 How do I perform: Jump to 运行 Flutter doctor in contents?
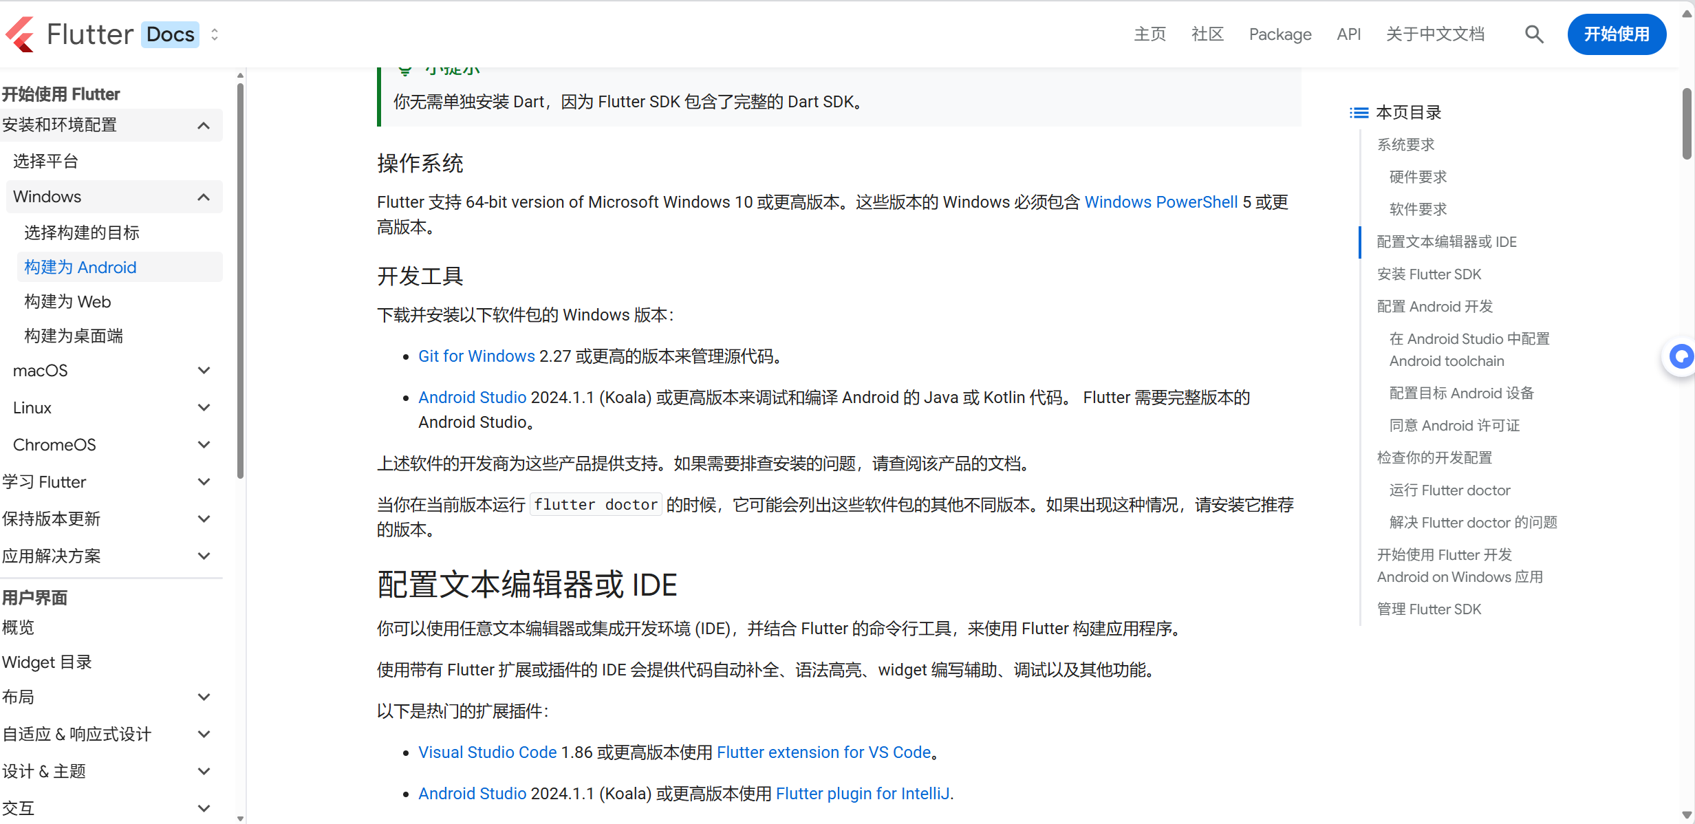point(1449,490)
